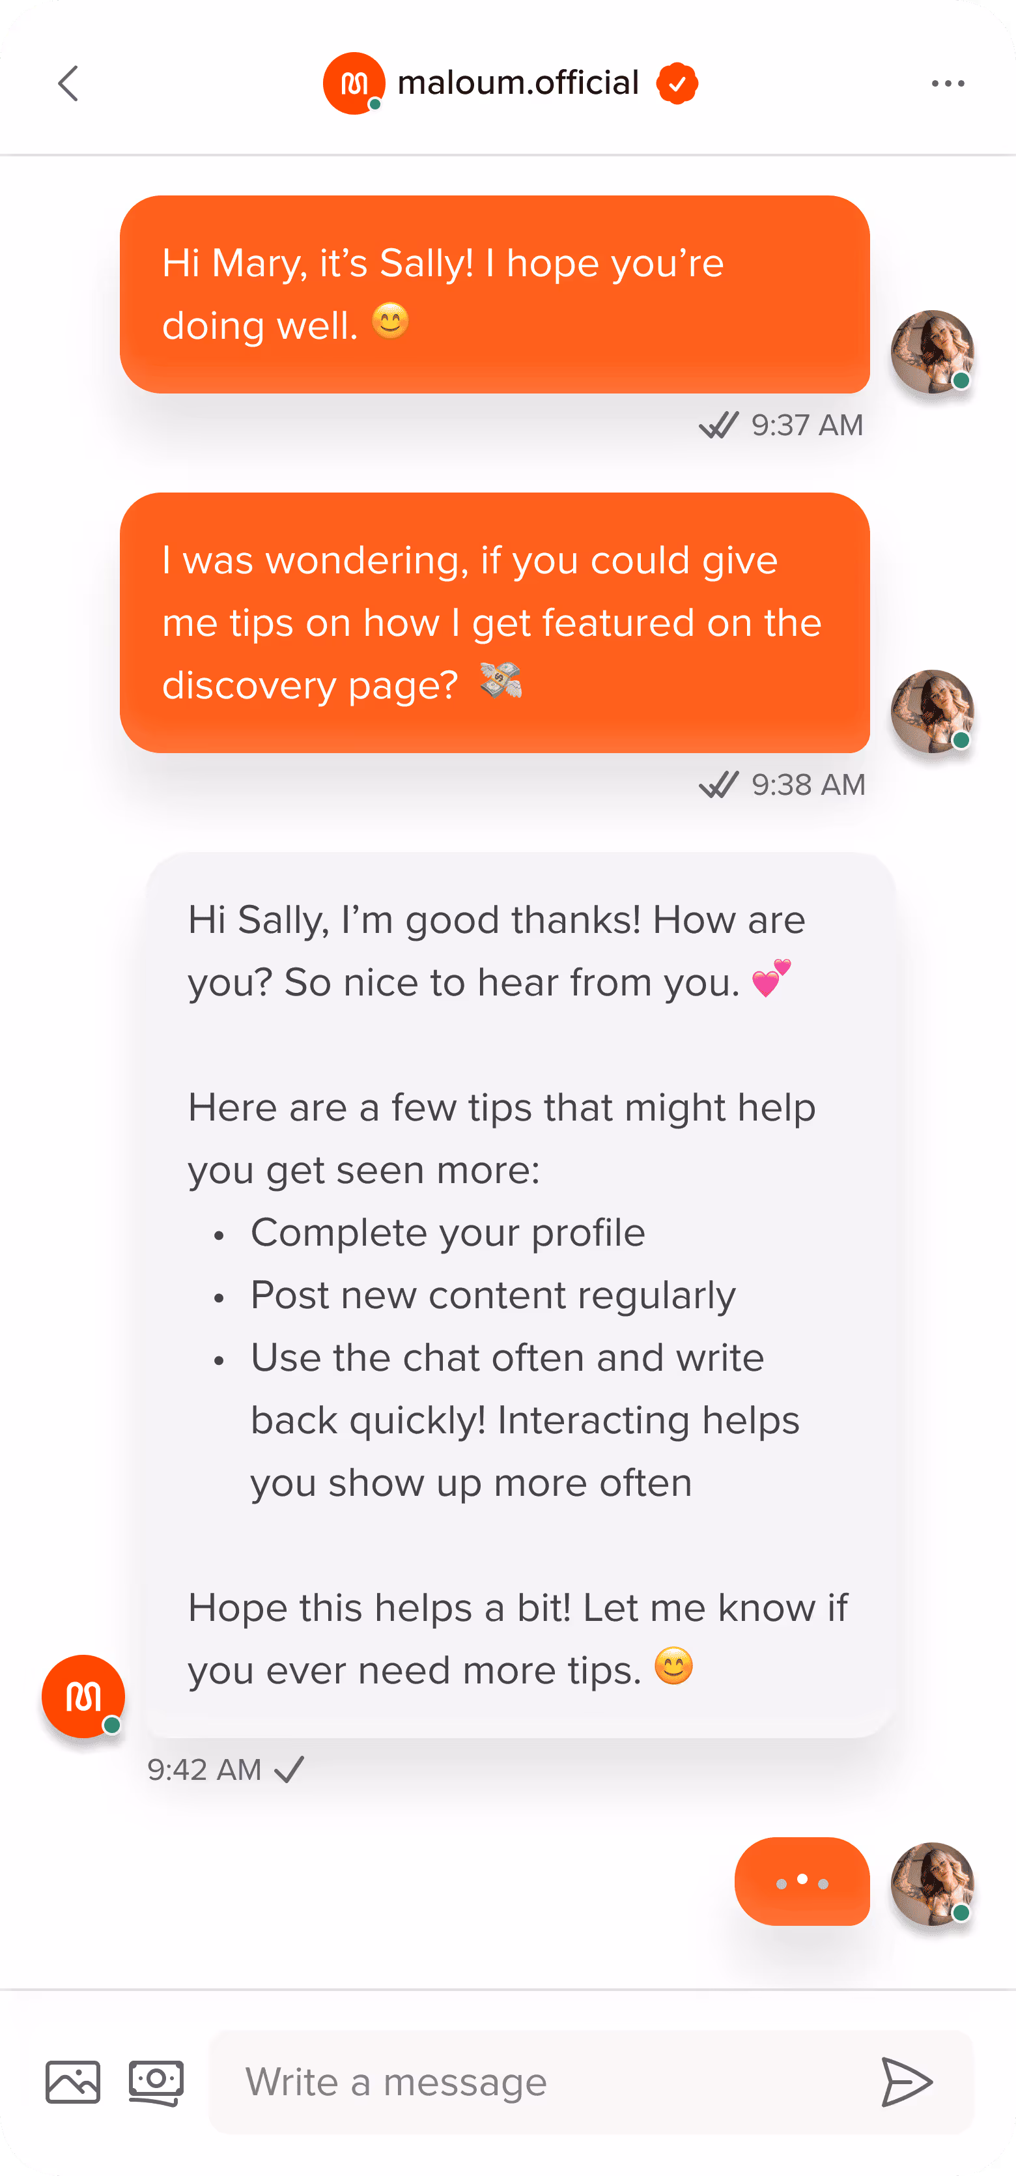Send a tip with the cash icon
1016x2176 pixels.
coord(156,2082)
